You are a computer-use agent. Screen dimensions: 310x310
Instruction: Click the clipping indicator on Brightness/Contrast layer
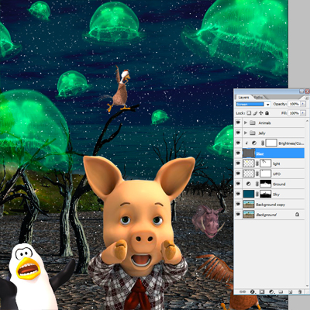(x=246, y=143)
